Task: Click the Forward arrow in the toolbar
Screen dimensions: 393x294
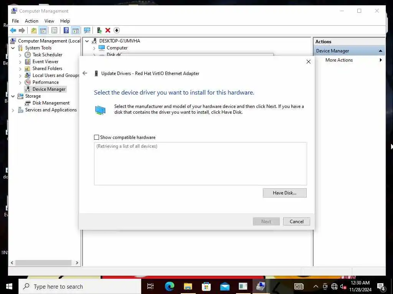Action: (x=22, y=31)
